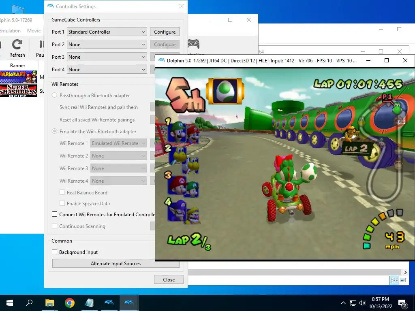This screenshot has height=311, width=415.
Task: Show hidden system tray icons
Action: 343,303
